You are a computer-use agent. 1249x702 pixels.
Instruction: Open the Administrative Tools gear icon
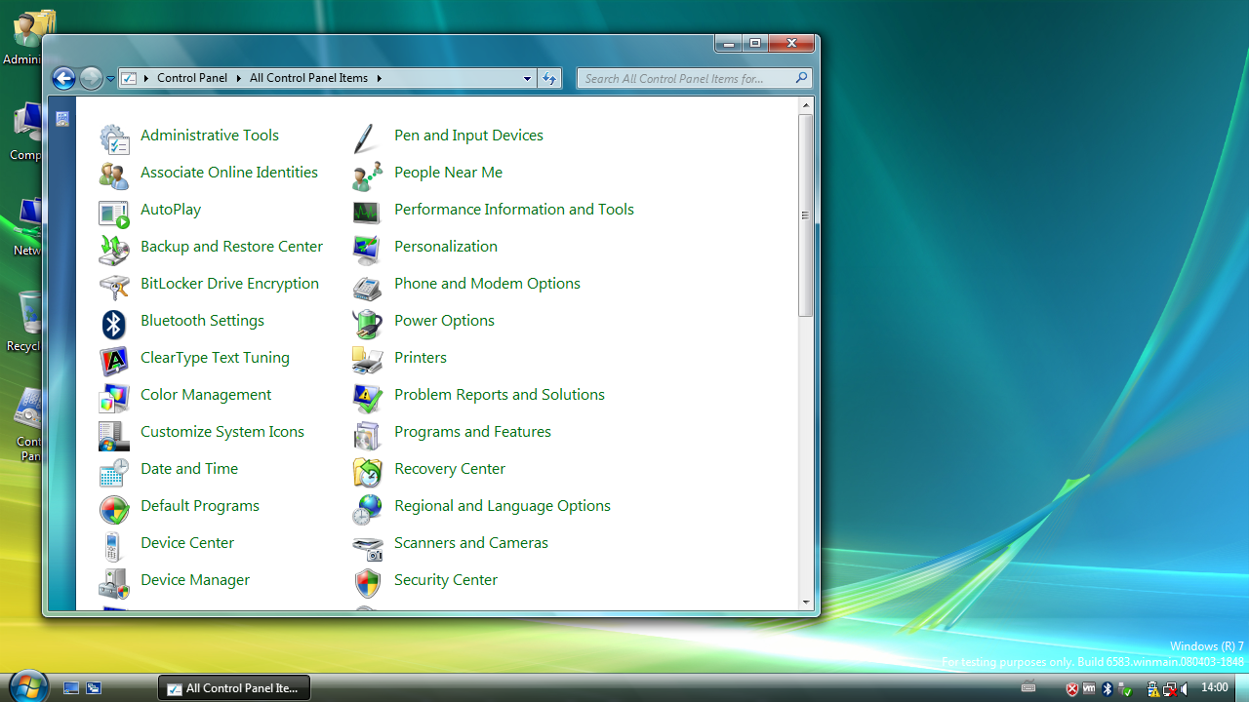(x=114, y=139)
